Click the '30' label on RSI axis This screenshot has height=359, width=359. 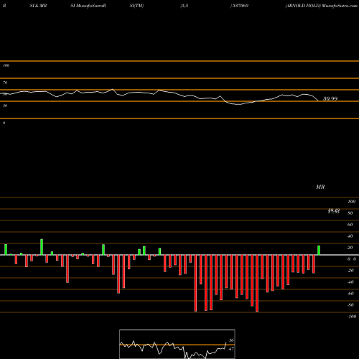[x=5, y=106]
